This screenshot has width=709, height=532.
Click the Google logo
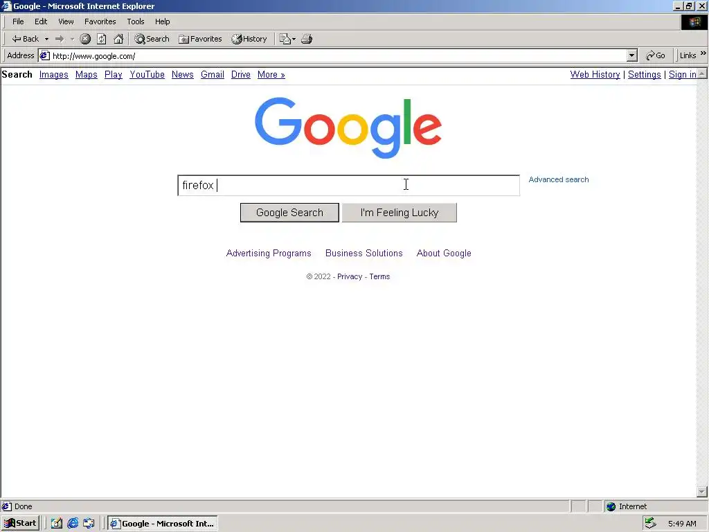pyautogui.click(x=348, y=127)
